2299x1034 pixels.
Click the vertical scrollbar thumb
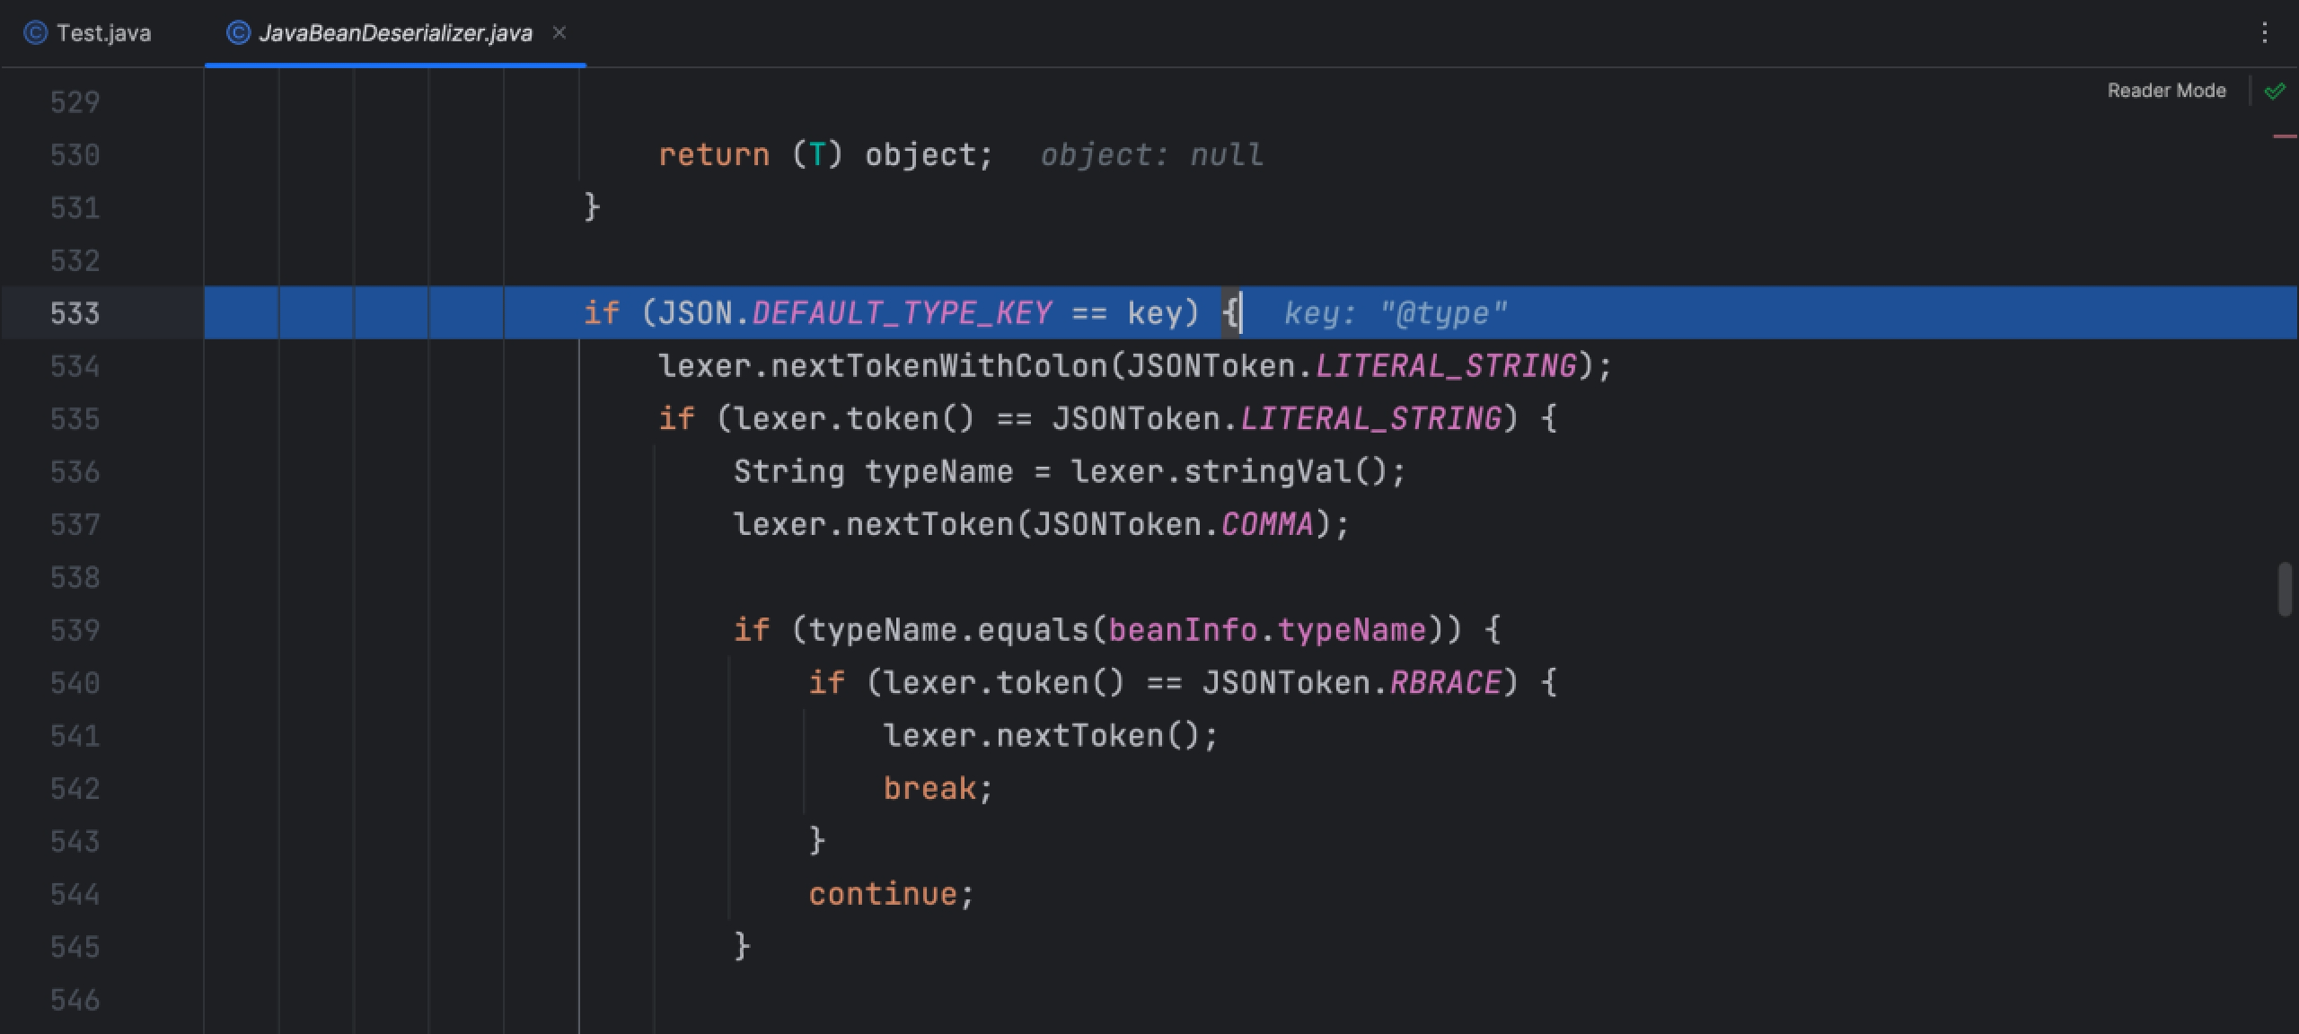tap(2286, 589)
